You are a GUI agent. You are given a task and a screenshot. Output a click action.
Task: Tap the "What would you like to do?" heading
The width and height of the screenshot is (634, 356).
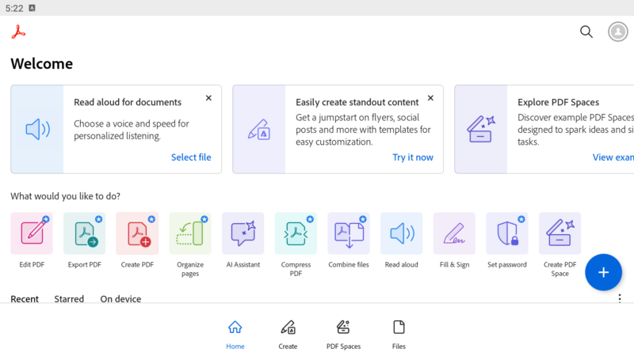66,196
